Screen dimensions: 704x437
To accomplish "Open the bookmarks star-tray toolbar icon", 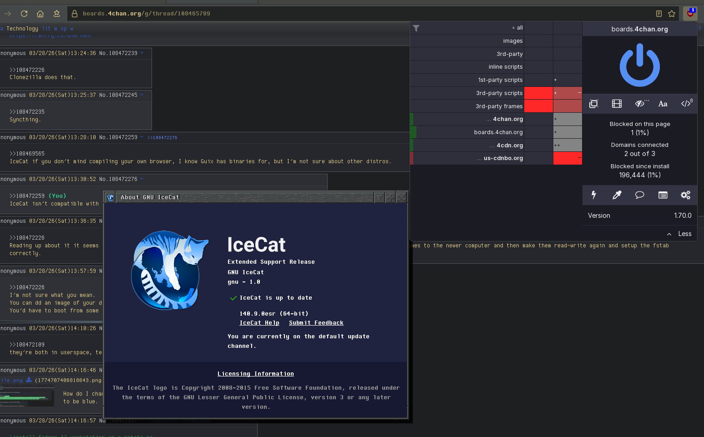I will pyautogui.click(x=56, y=14).
